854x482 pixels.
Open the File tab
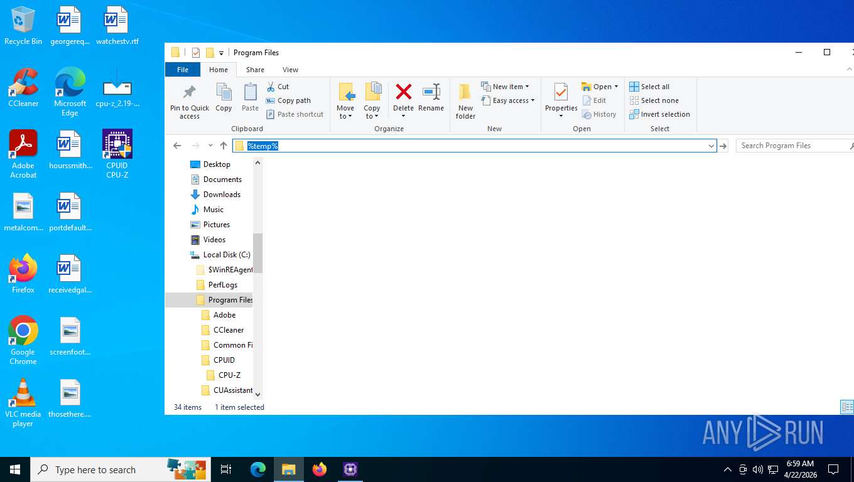click(x=183, y=70)
